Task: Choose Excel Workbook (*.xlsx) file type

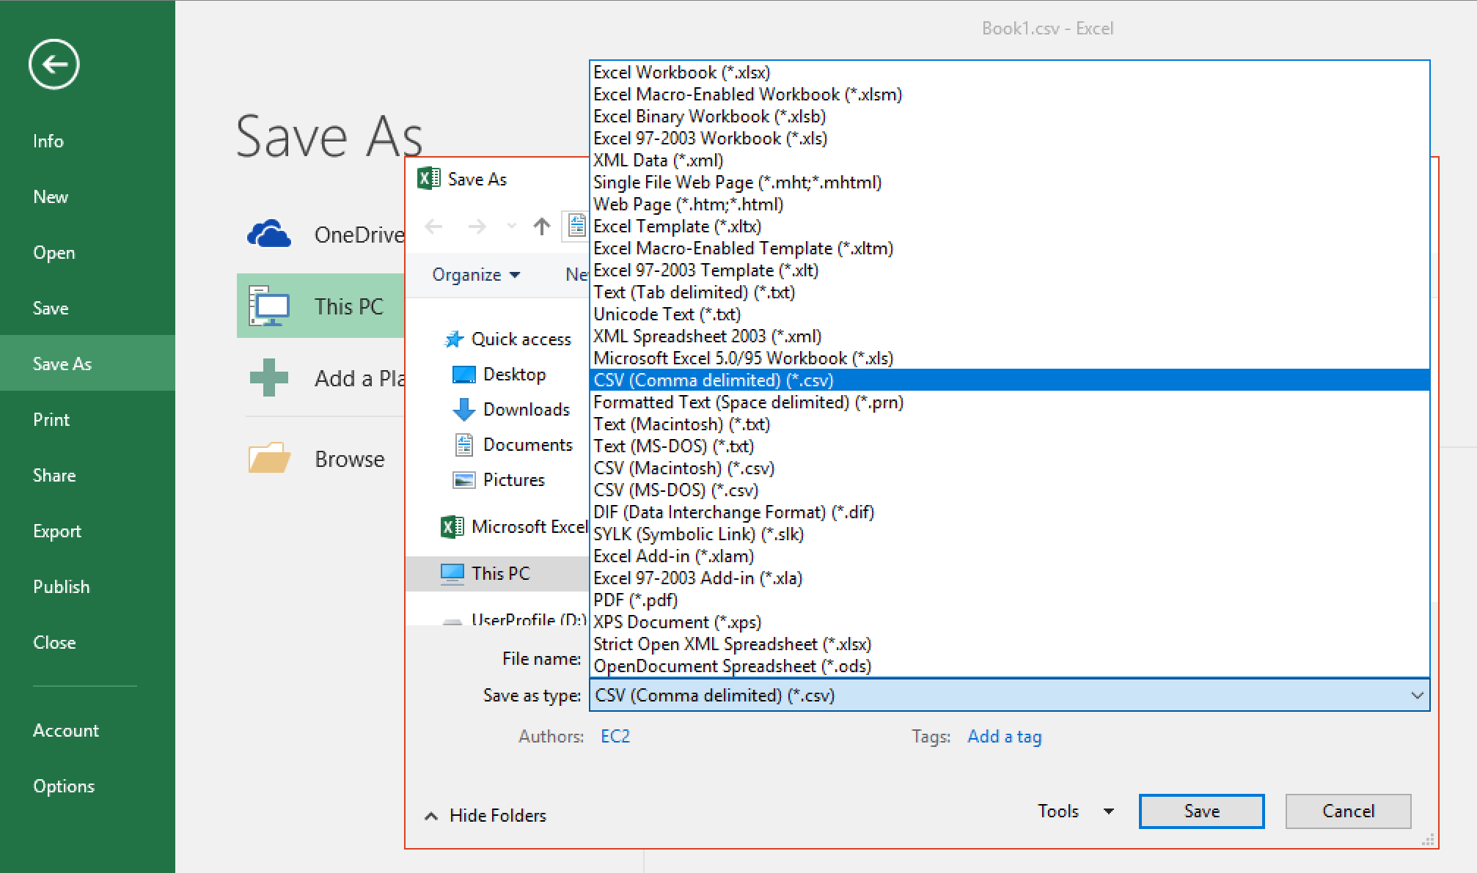Action: 681,73
